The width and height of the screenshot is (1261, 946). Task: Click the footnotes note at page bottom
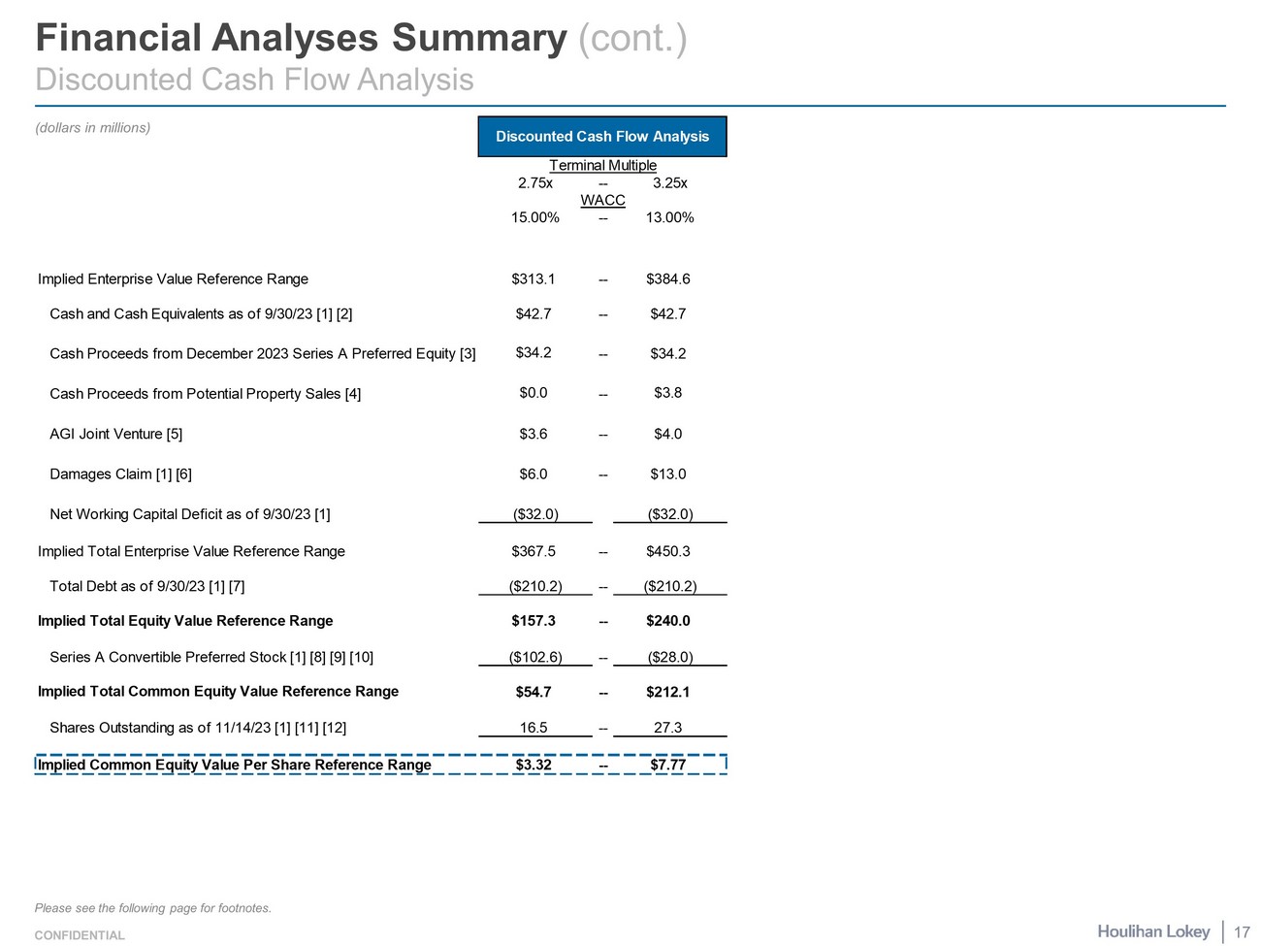tap(153, 909)
